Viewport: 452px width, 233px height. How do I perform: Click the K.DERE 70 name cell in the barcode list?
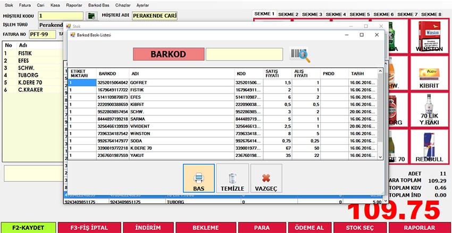click(182, 148)
